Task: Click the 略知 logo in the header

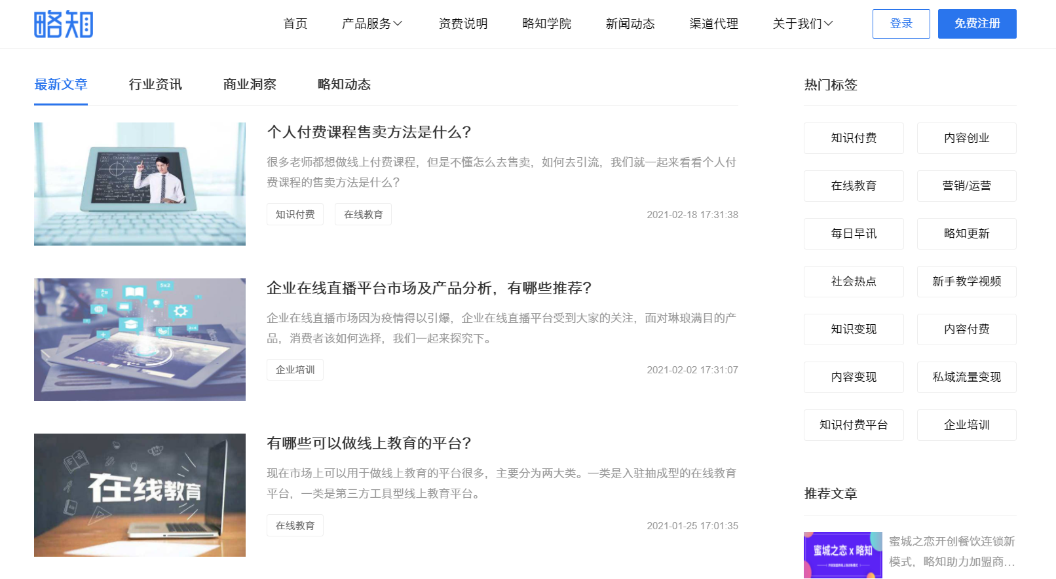Action: pos(64,24)
